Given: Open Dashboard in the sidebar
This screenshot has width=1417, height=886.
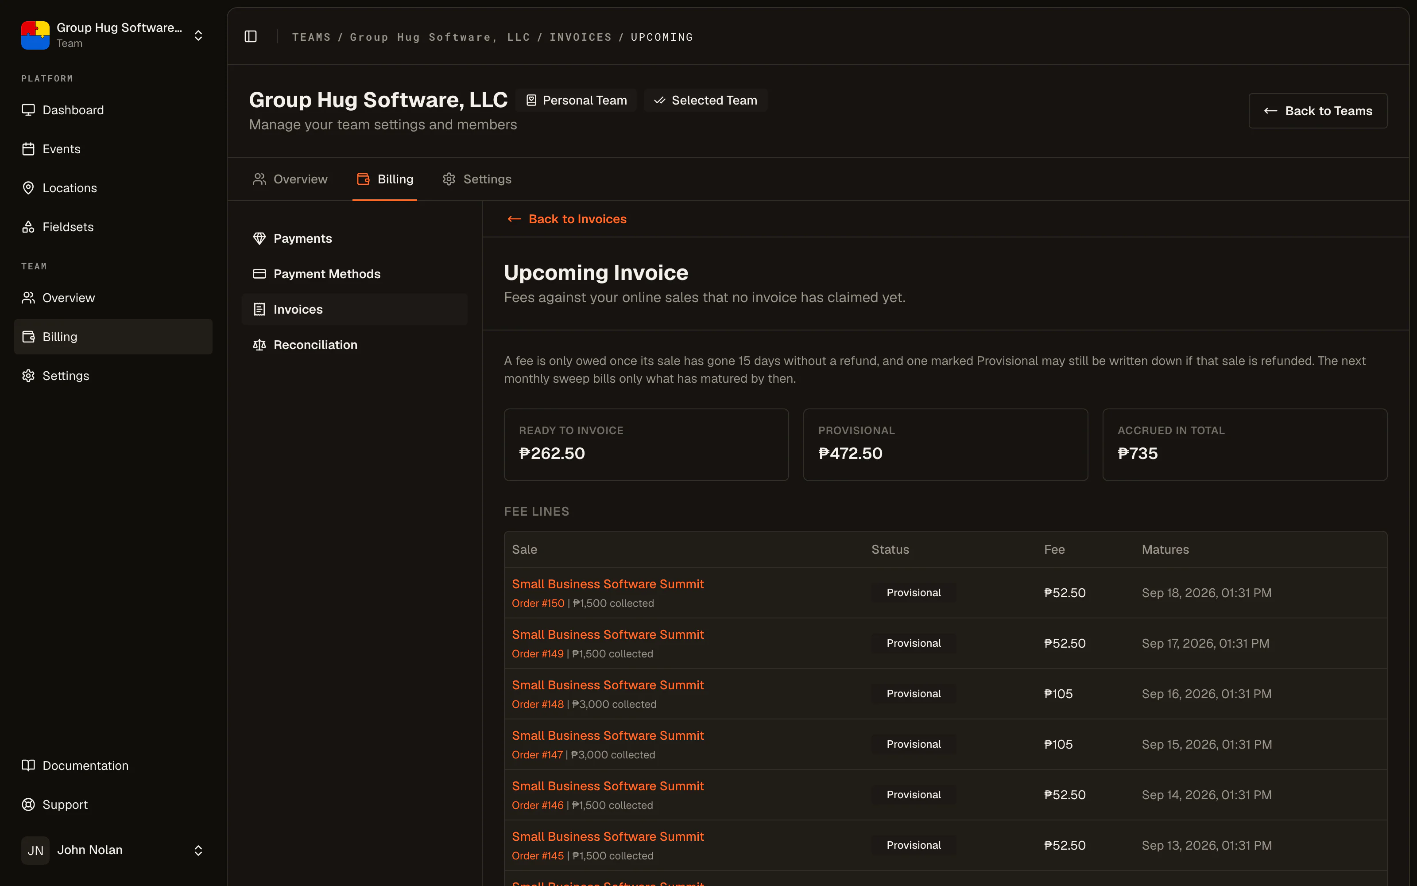Looking at the screenshot, I should [x=113, y=110].
